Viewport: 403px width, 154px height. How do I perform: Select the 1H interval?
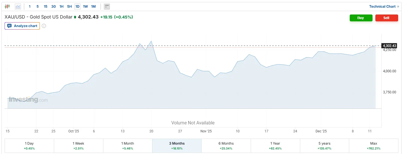(x=61, y=6)
